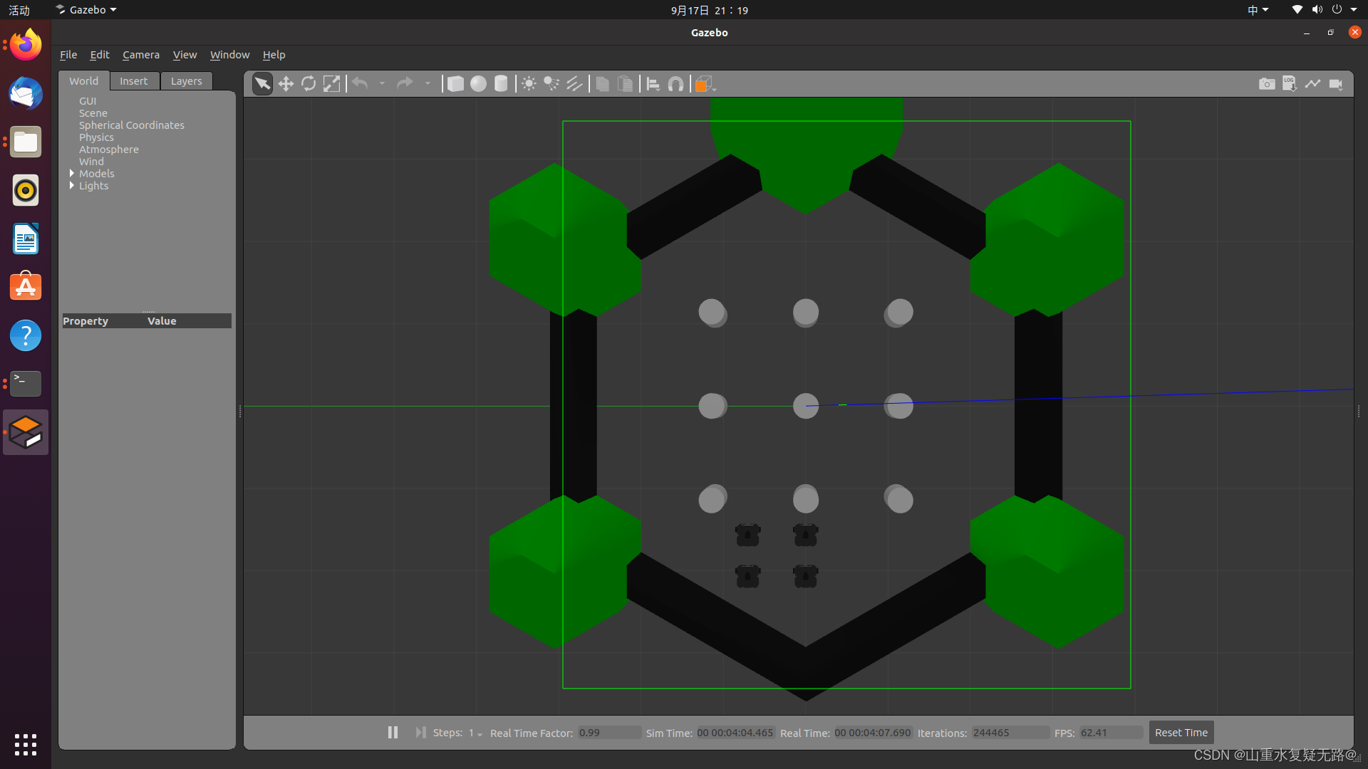This screenshot has width=1368, height=769.
Task: Open the Camera menu
Action: [x=140, y=53]
